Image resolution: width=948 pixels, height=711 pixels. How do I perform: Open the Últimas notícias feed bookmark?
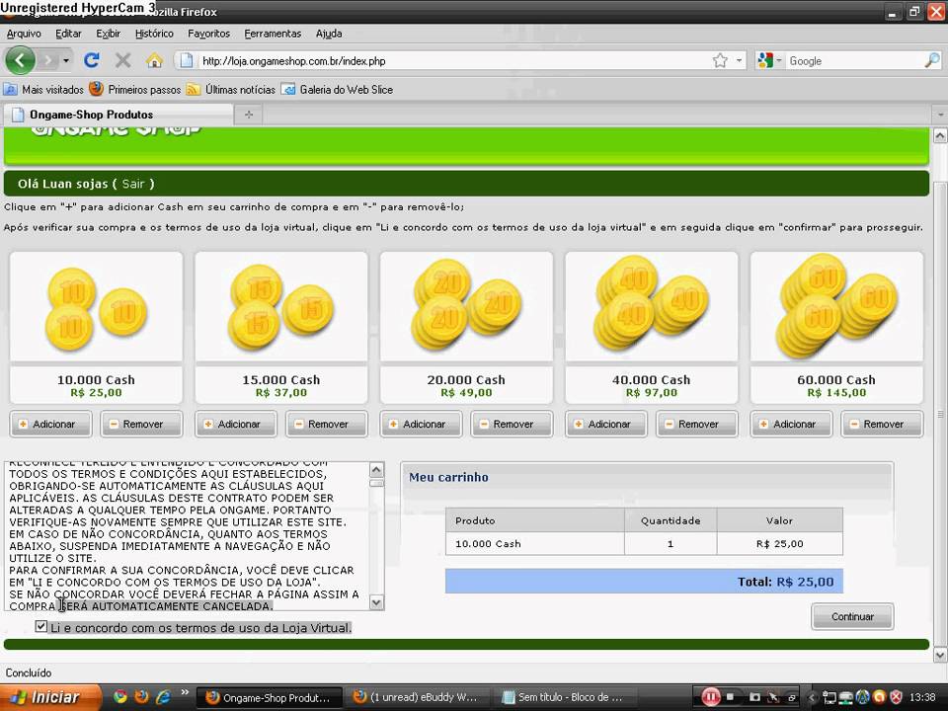click(231, 90)
